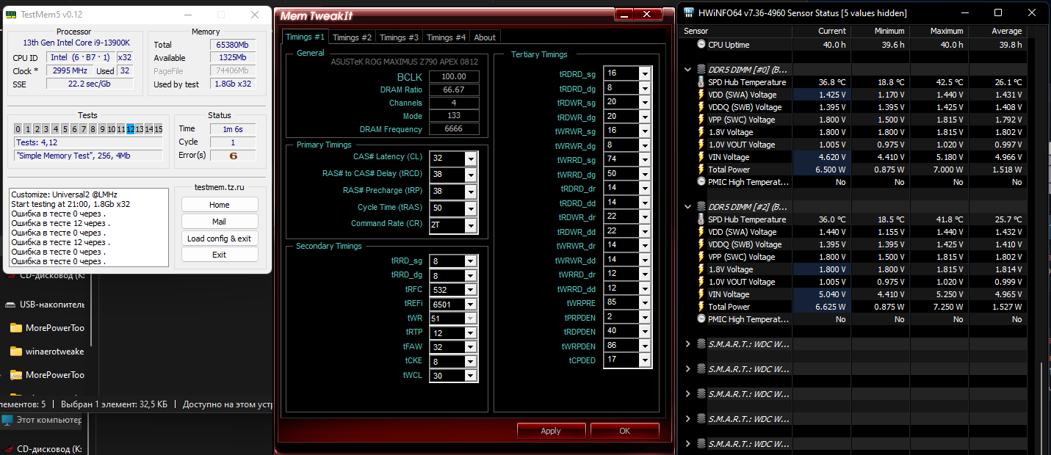Click the winaerotweake folder icon
Image resolution: width=1051 pixels, height=455 pixels.
[x=16, y=352]
